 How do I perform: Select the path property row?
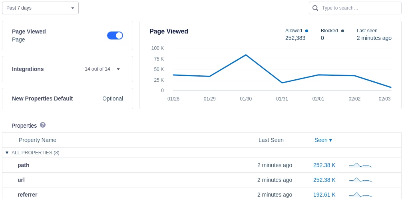(202, 165)
